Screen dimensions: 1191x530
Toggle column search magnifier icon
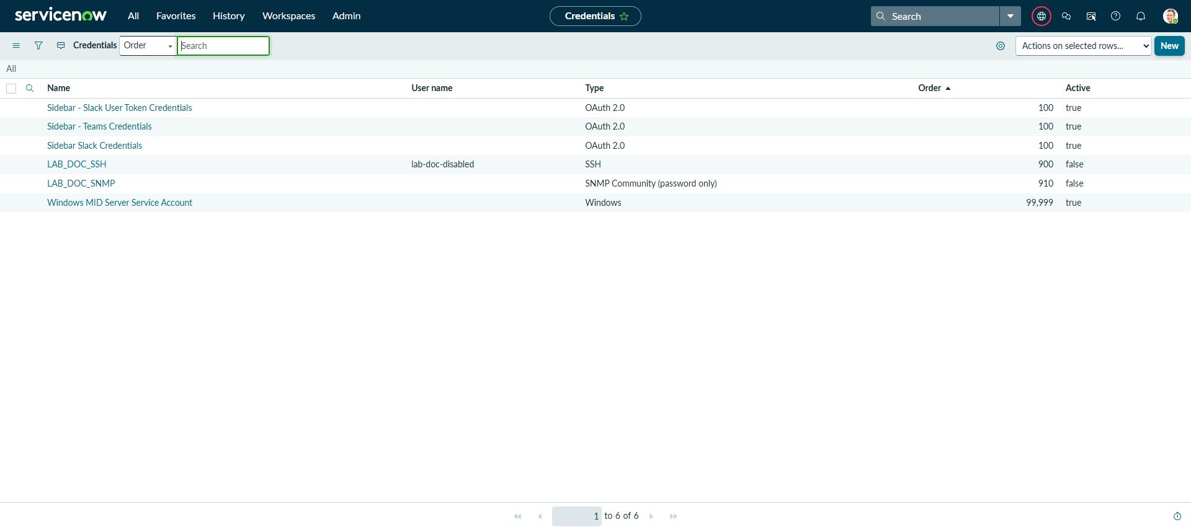(x=30, y=88)
